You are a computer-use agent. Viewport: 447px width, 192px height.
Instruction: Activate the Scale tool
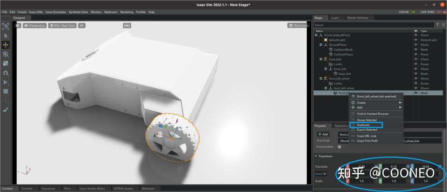pos(5,63)
